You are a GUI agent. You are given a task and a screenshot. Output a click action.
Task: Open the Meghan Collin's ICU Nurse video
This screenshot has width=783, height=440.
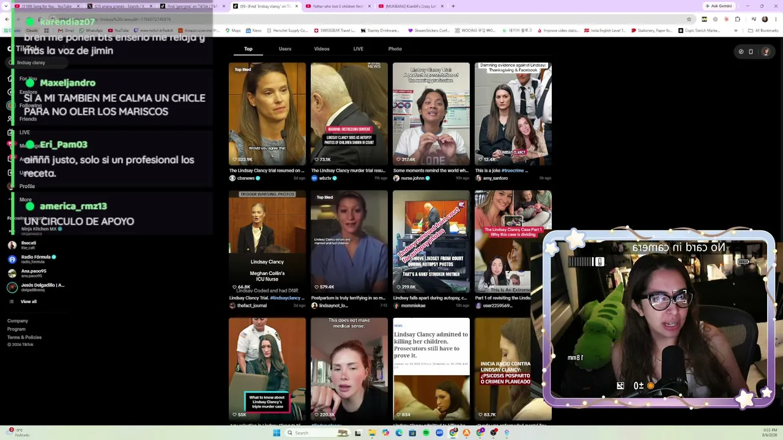[267, 241]
